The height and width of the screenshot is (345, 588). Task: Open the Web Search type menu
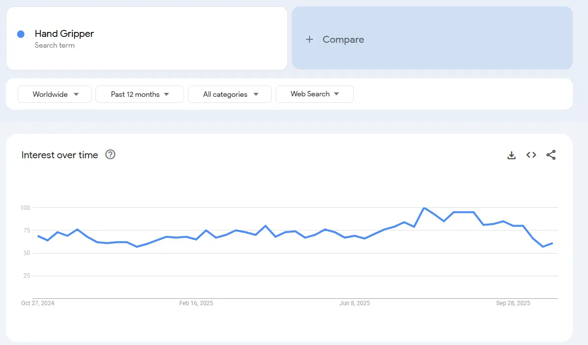(314, 94)
